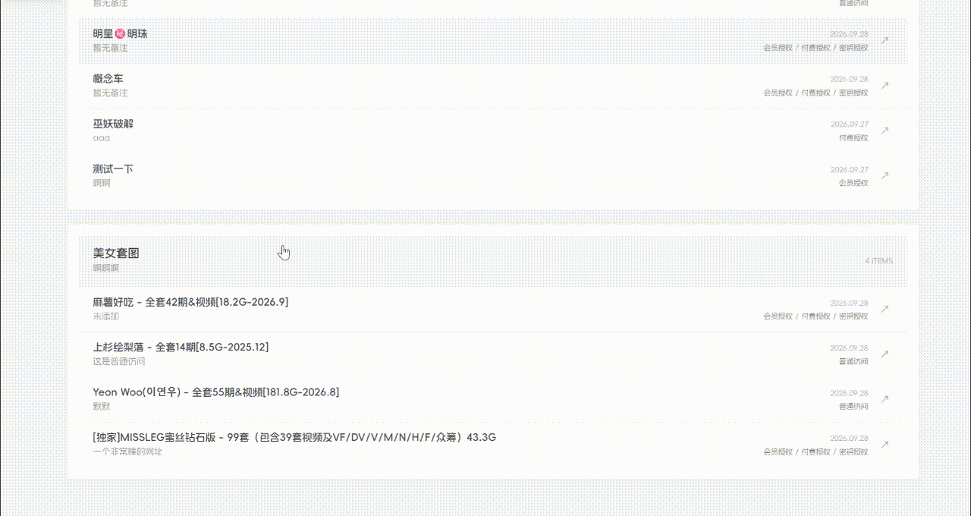Open the arrow icon for 巫妖破解 entry

click(885, 131)
